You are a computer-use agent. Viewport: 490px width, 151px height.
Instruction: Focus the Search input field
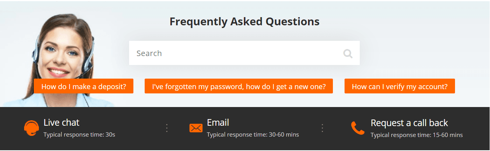pyautogui.click(x=244, y=53)
